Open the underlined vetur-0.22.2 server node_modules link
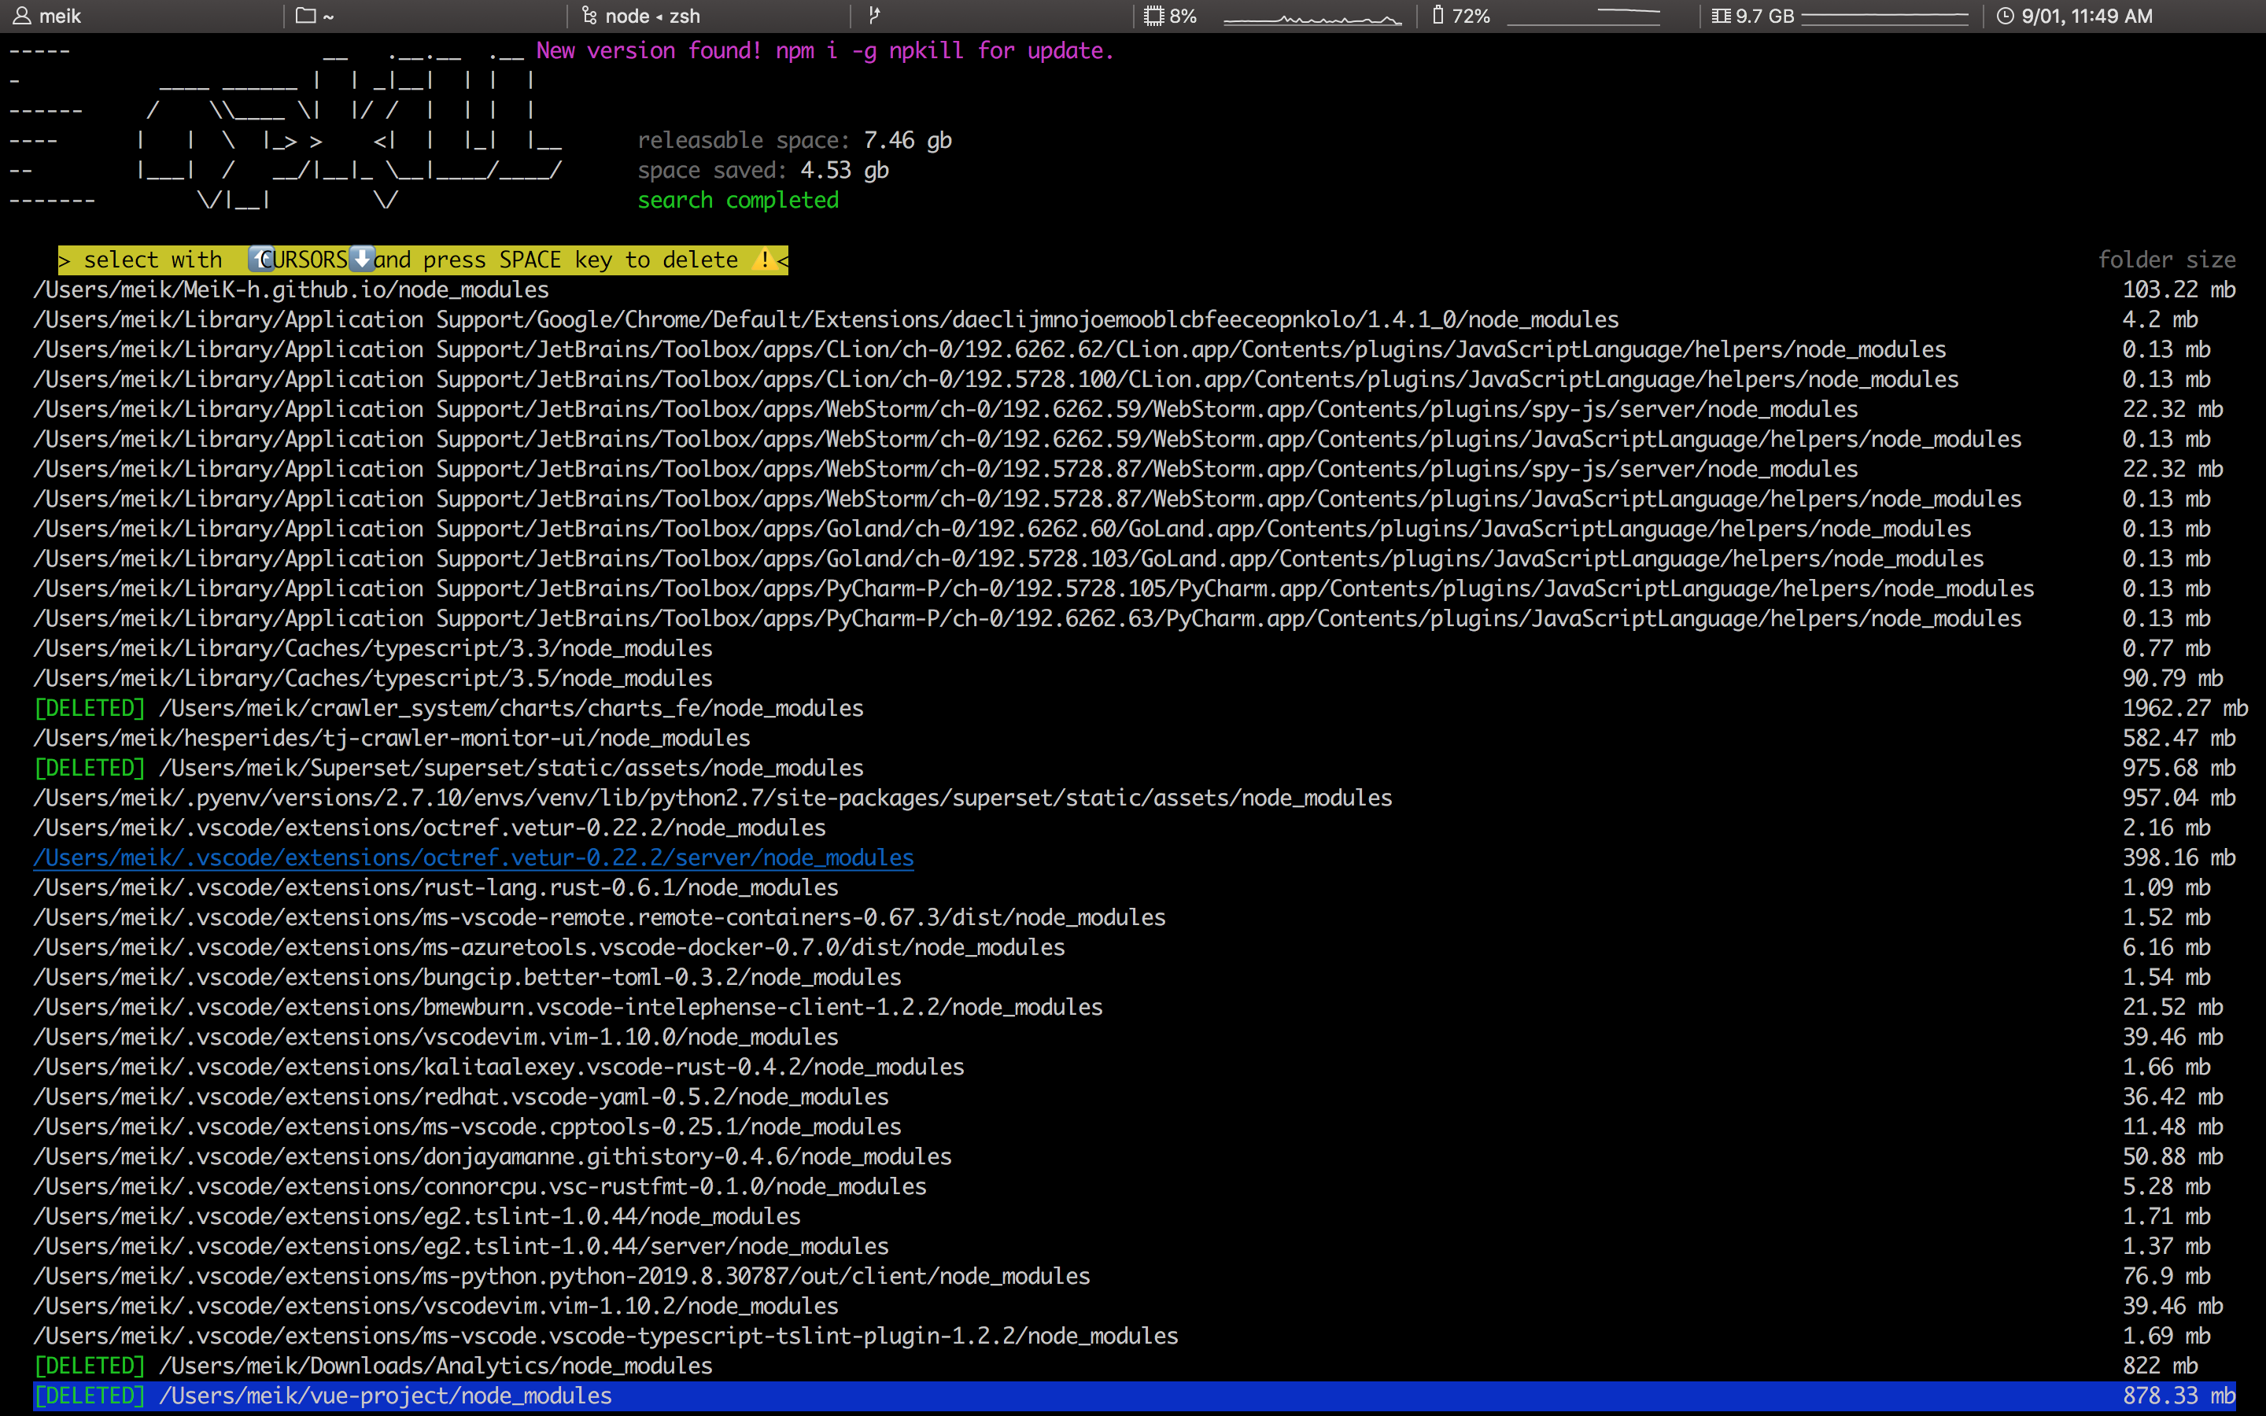This screenshot has width=2266, height=1416. coord(473,857)
